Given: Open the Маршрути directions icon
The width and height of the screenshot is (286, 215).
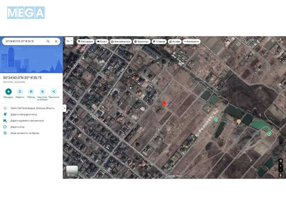Looking at the screenshot, I should click(x=8, y=91).
